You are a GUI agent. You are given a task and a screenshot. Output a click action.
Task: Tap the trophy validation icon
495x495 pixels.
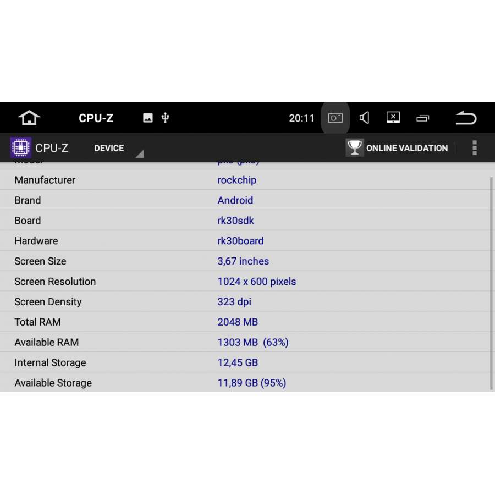355,147
